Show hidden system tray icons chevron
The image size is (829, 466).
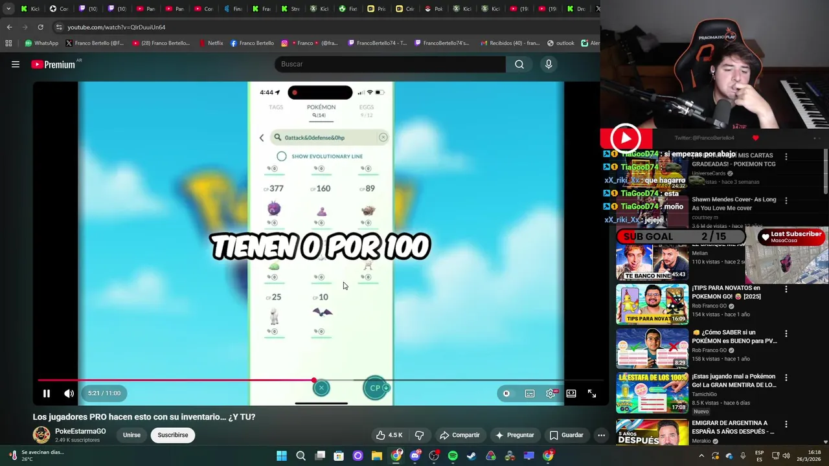pyautogui.click(x=701, y=456)
